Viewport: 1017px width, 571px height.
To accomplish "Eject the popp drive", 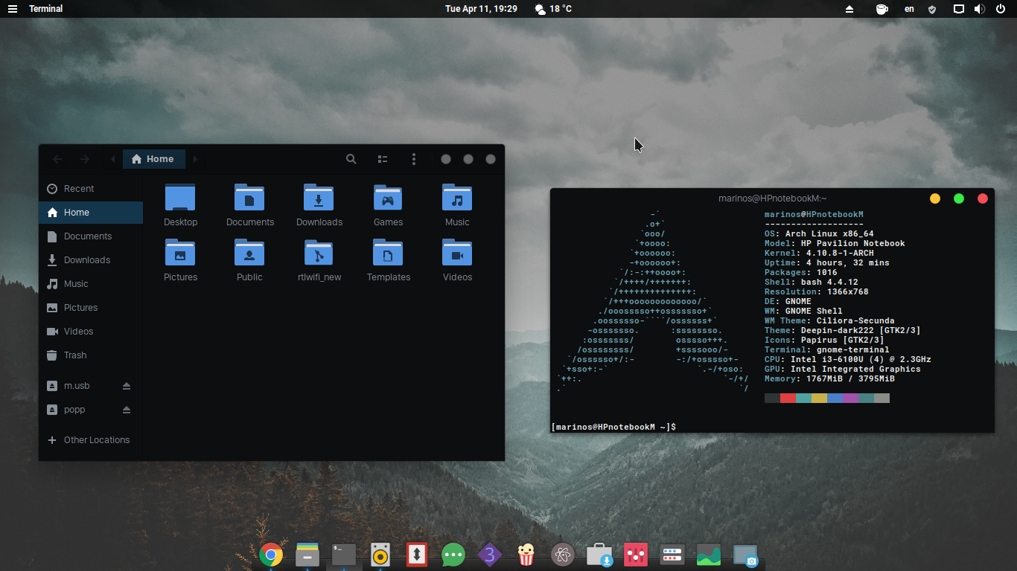I will (127, 410).
